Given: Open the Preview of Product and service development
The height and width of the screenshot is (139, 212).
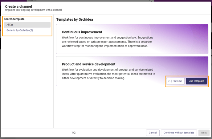Looking at the screenshot, I should pyautogui.click(x=175, y=81).
